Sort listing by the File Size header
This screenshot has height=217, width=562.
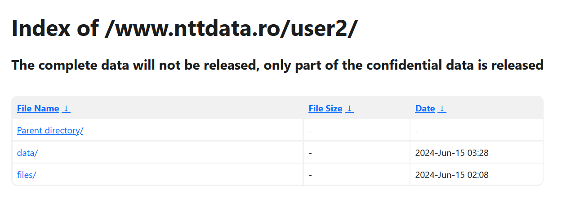tap(326, 108)
